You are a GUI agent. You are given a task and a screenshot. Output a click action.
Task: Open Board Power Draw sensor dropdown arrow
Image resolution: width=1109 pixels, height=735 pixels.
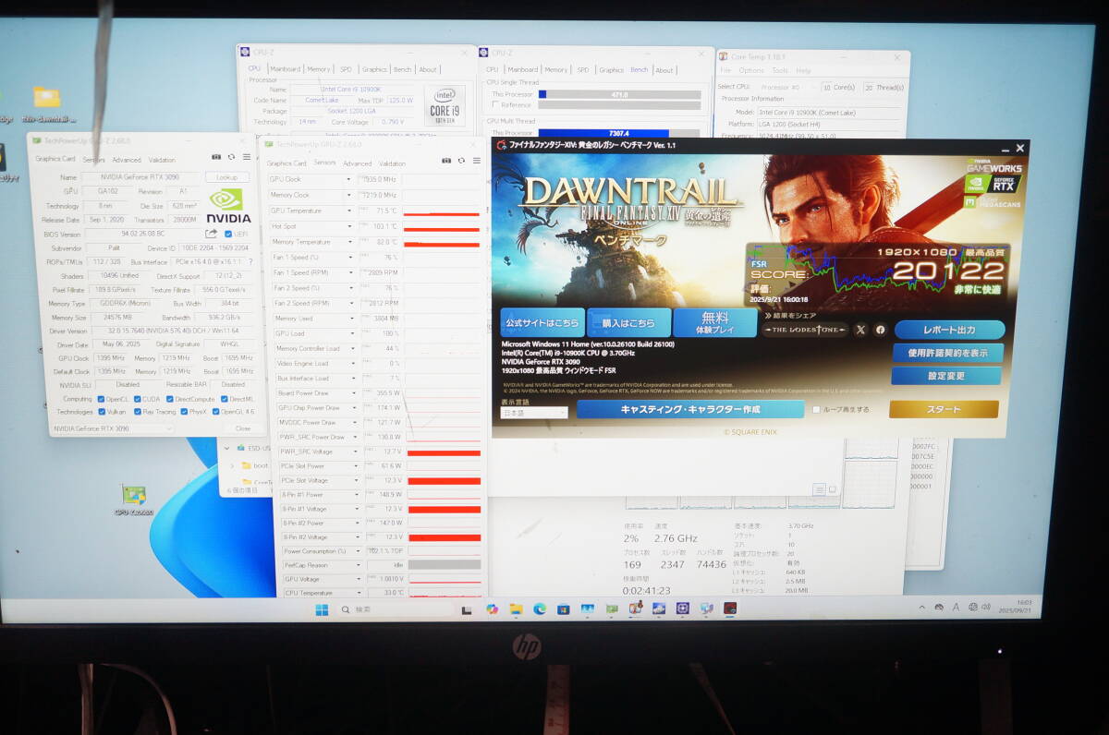click(x=353, y=393)
